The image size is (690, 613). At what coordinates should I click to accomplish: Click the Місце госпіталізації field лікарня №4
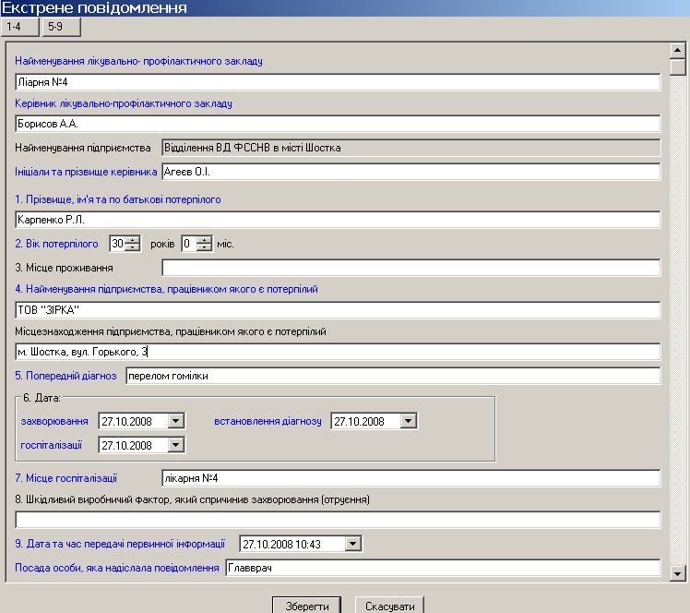pyautogui.click(x=411, y=478)
